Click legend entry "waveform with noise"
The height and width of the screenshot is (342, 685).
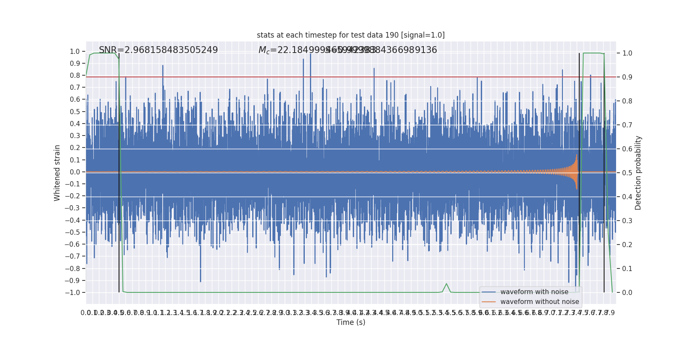tap(534, 292)
